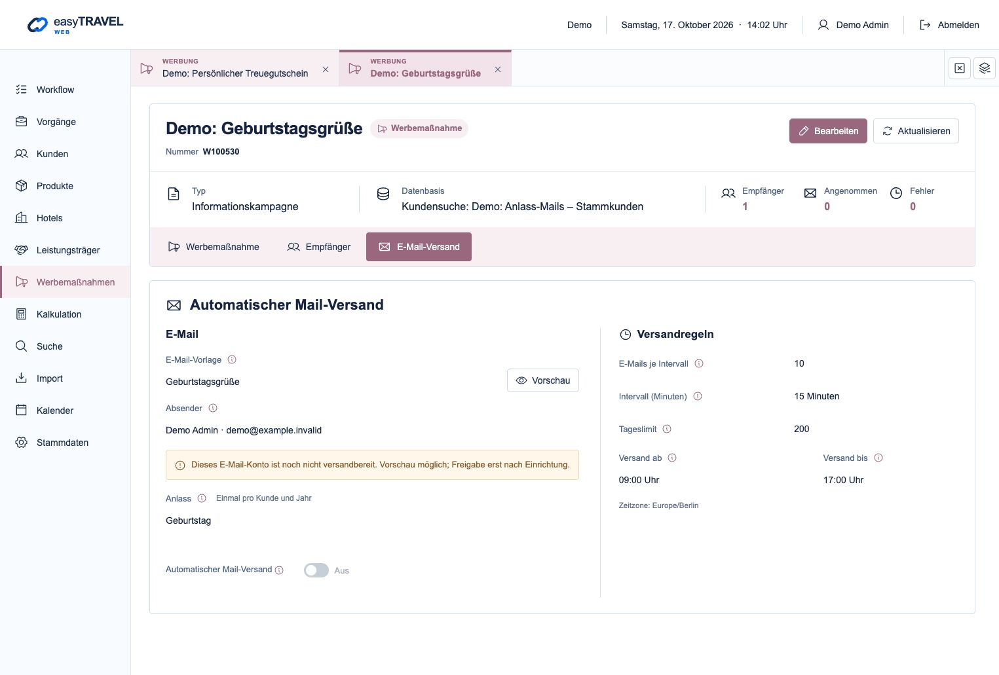The height and width of the screenshot is (675, 999).
Task: Refresh with the Aktualisieren button
Action: click(916, 131)
